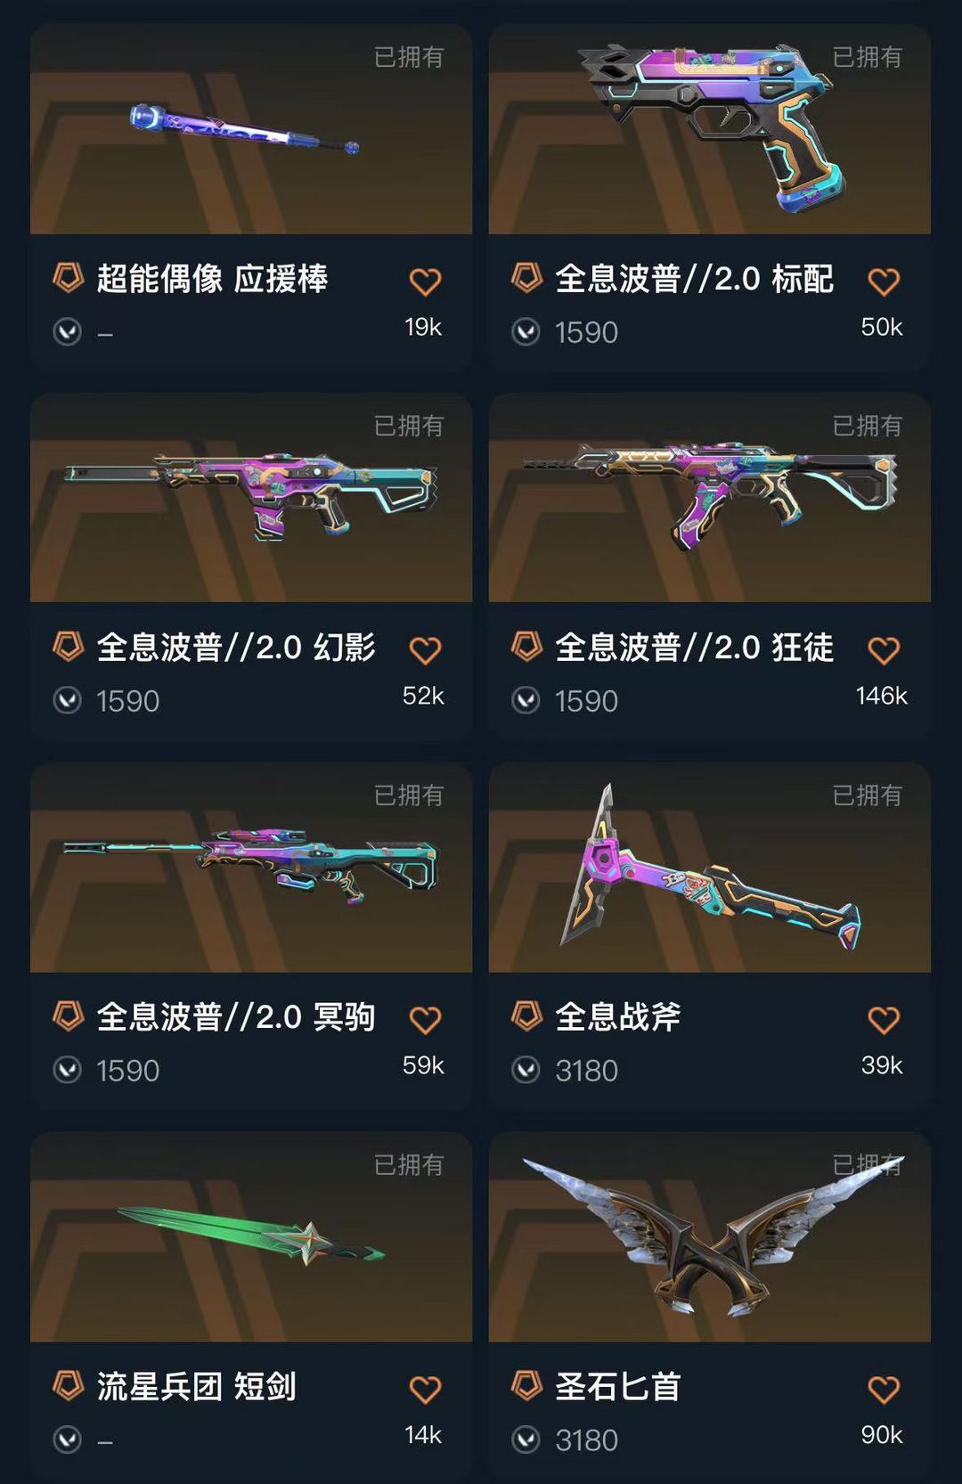Open the green 流星兵团 短剑 image
Image resolution: width=962 pixels, height=1484 pixels.
click(251, 1237)
